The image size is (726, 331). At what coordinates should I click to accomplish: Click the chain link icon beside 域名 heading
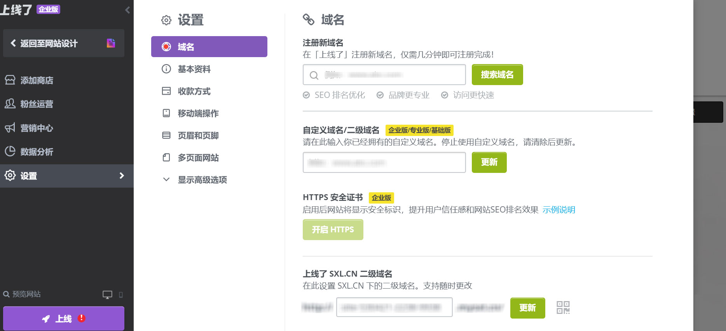[309, 19]
